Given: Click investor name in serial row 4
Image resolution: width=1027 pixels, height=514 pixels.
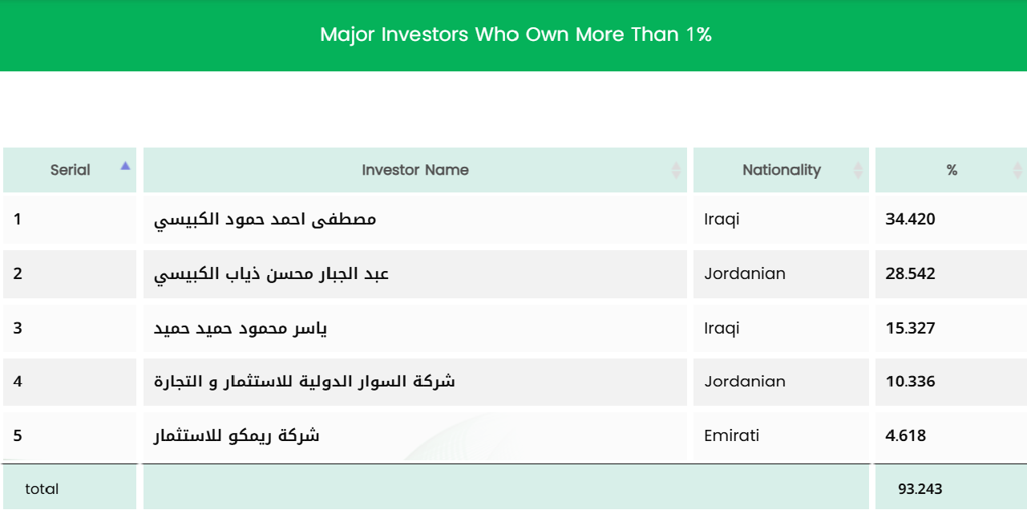Looking at the screenshot, I should (304, 382).
